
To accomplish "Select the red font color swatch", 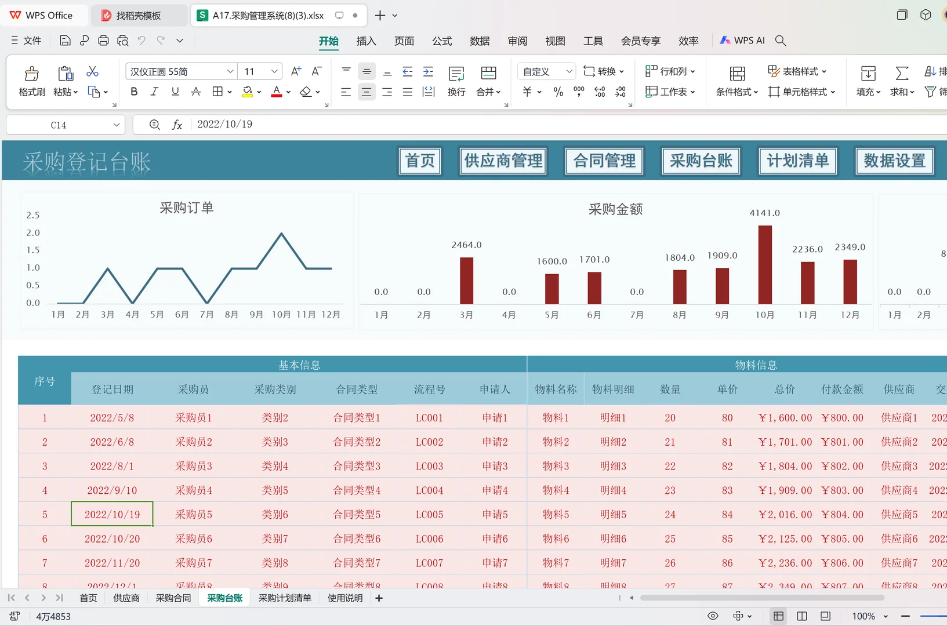I will [276, 91].
